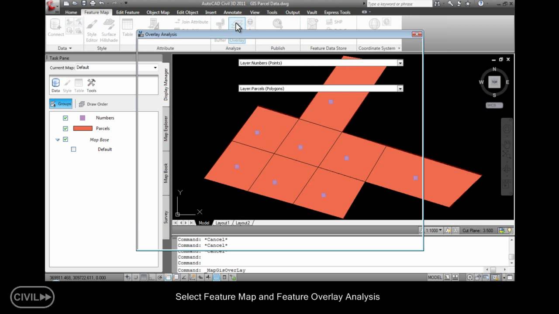The width and height of the screenshot is (559, 314).
Task: Open the Style Editor tool
Action: [92, 31]
